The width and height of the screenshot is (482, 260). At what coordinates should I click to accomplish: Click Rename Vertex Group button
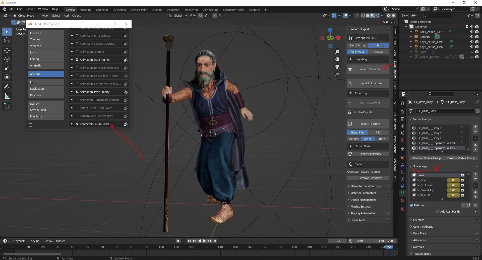point(427,158)
